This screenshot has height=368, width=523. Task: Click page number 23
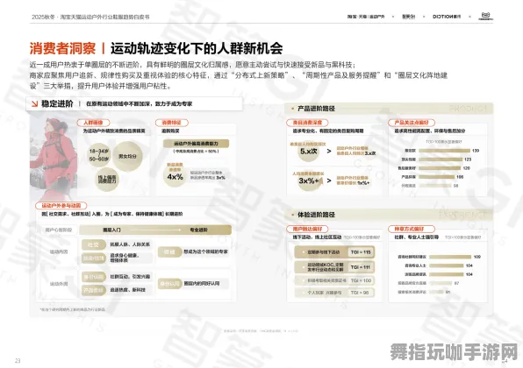(x=18, y=361)
